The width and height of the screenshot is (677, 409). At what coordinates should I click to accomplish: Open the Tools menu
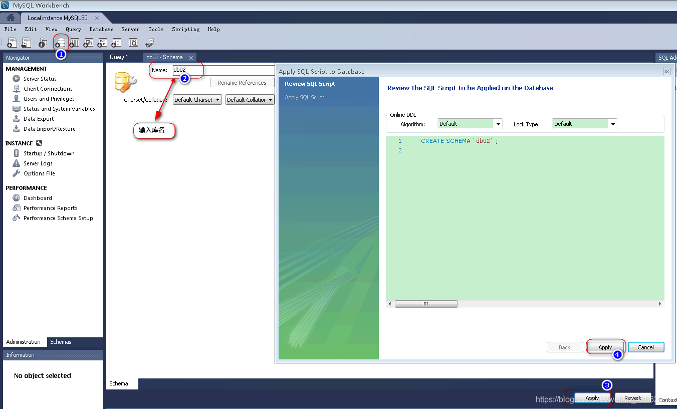pos(156,29)
